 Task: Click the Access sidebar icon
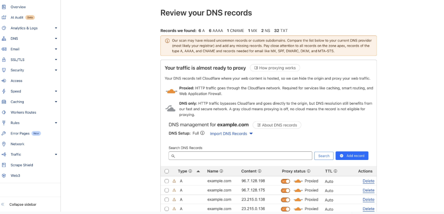[4, 81]
